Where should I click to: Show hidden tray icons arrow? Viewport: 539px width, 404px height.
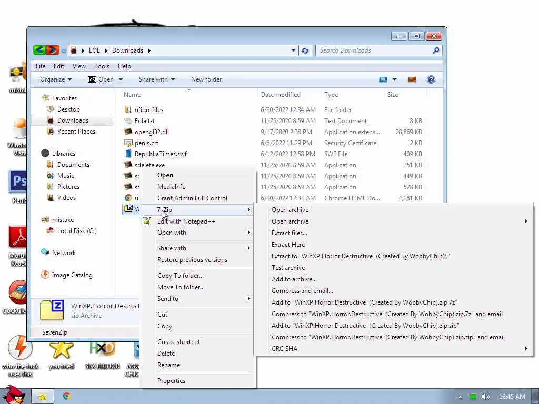pyautogui.click(x=460, y=397)
